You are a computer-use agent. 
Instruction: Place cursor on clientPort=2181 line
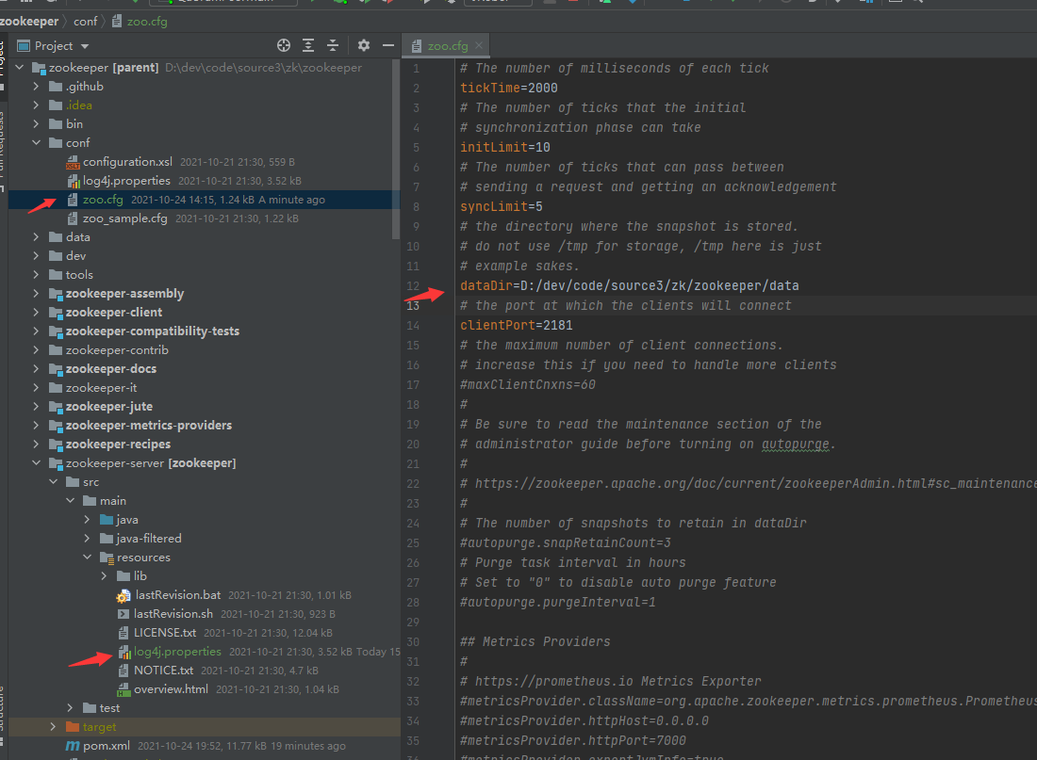[x=517, y=325]
